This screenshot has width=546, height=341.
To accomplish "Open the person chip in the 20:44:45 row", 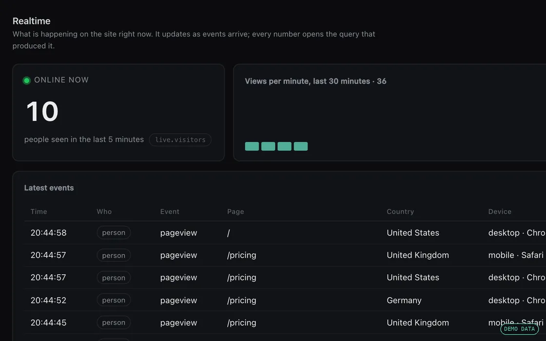I will click(114, 322).
